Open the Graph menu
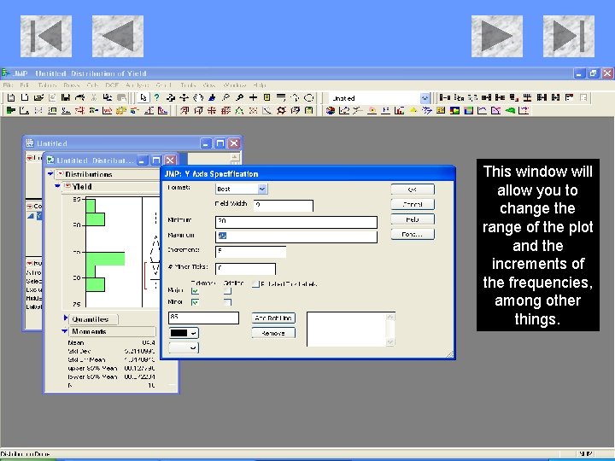 (x=164, y=85)
